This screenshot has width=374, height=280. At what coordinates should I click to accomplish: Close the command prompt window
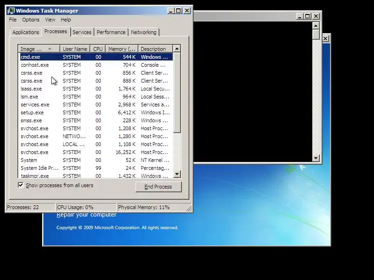(x=316, y=16)
